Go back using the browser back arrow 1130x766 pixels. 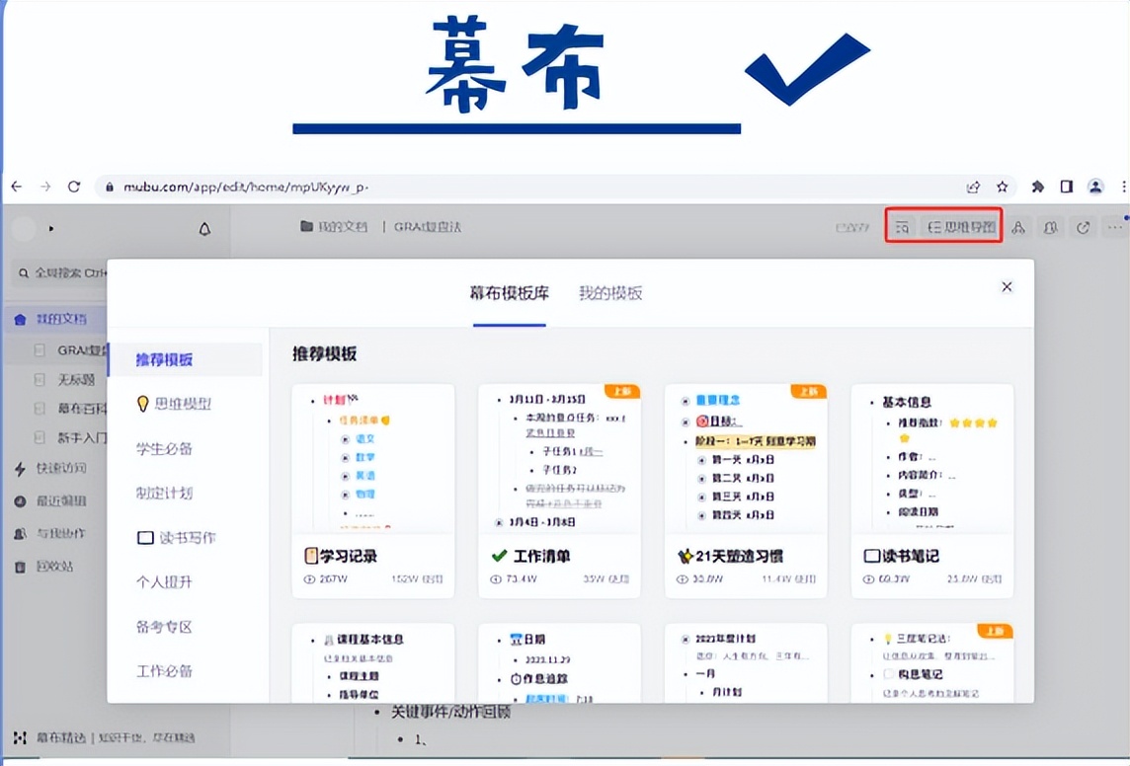17,187
